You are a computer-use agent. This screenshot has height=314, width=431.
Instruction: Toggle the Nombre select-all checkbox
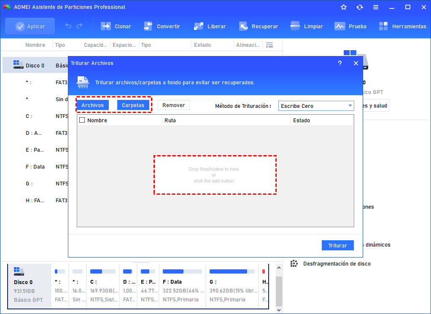pos(82,120)
